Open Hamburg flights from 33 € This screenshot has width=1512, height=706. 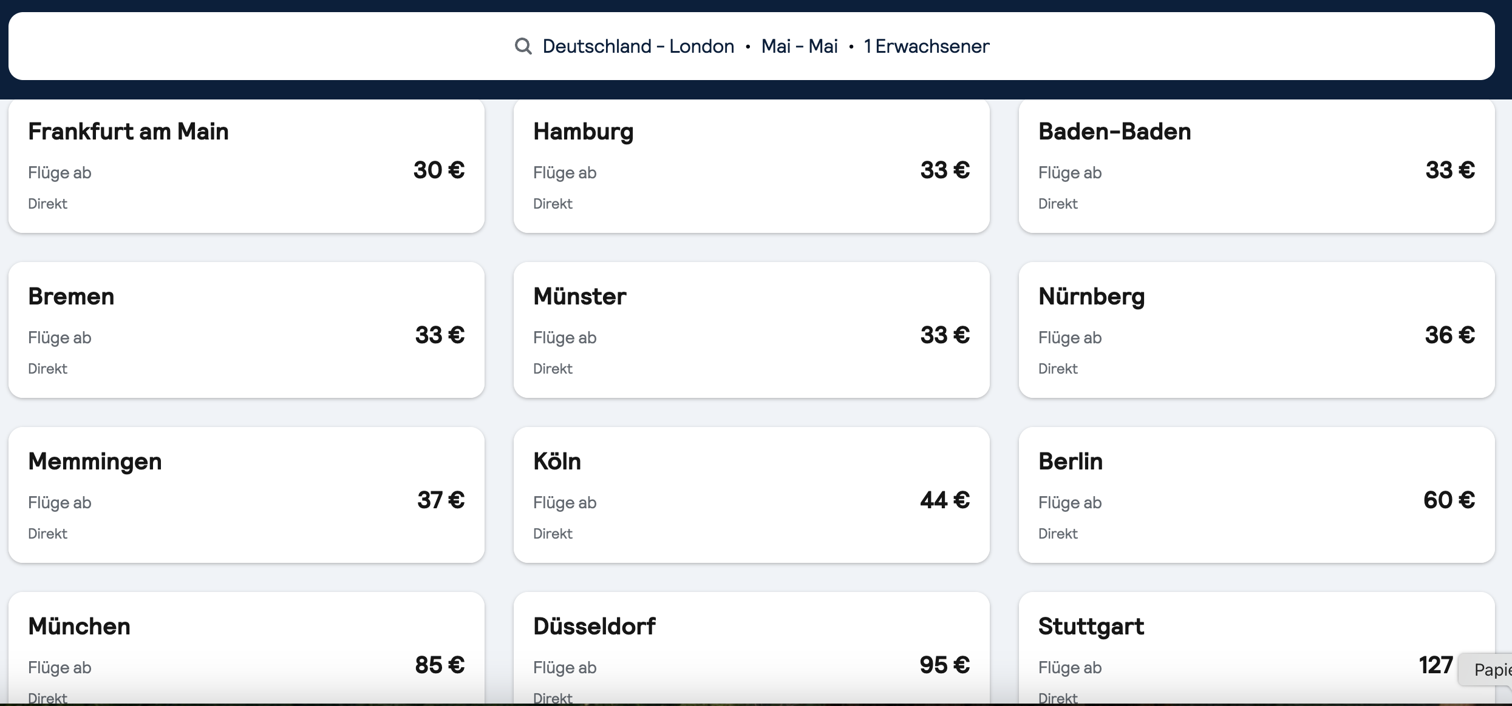coord(752,166)
